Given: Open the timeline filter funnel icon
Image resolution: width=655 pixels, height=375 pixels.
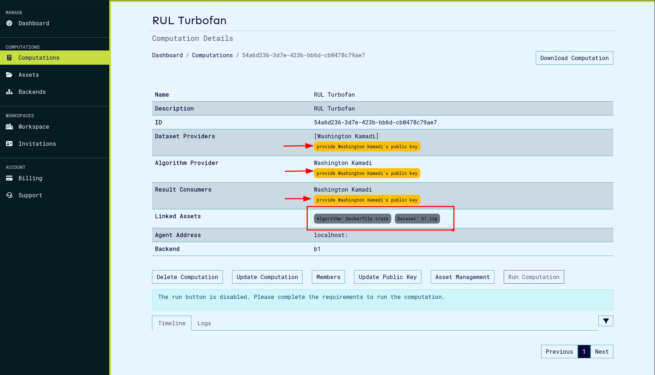Looking at the screenshot, I should click(606, 321).
